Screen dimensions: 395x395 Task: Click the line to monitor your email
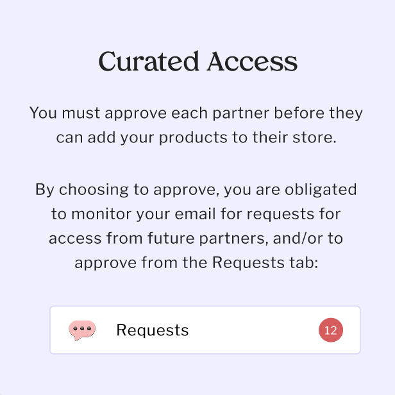[x=196, y=214]
